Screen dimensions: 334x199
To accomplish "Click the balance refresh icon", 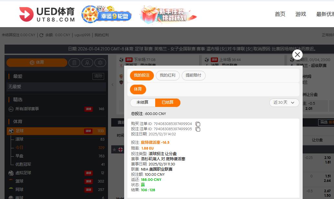I will [41, 35].
